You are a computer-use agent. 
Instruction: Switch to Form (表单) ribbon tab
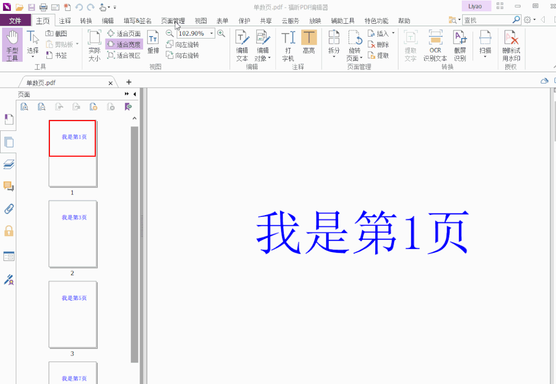coord(222,21)
